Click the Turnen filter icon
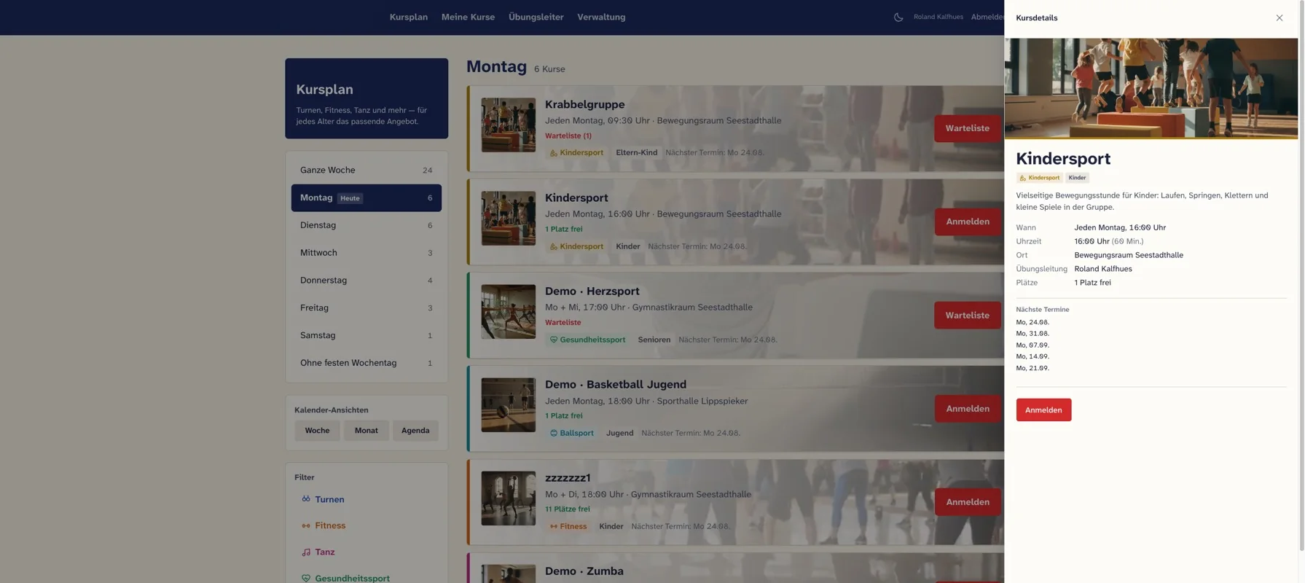The height and width of the screenshot is (583, 1305). 306,499
